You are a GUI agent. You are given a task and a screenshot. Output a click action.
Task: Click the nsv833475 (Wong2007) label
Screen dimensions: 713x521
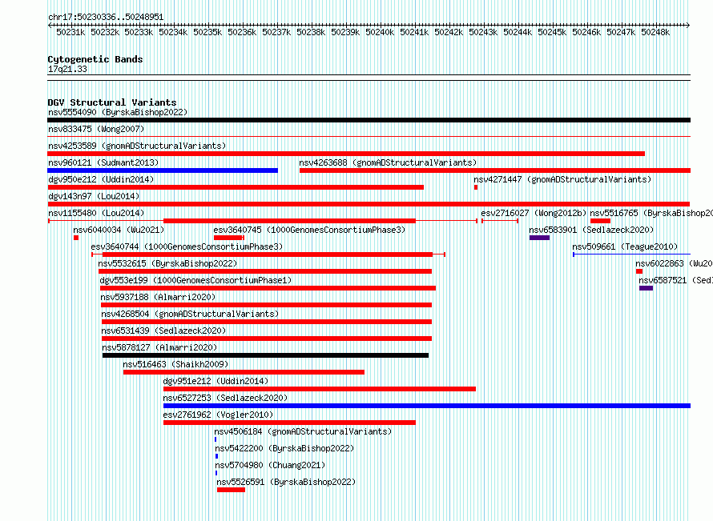pos(96,129)
